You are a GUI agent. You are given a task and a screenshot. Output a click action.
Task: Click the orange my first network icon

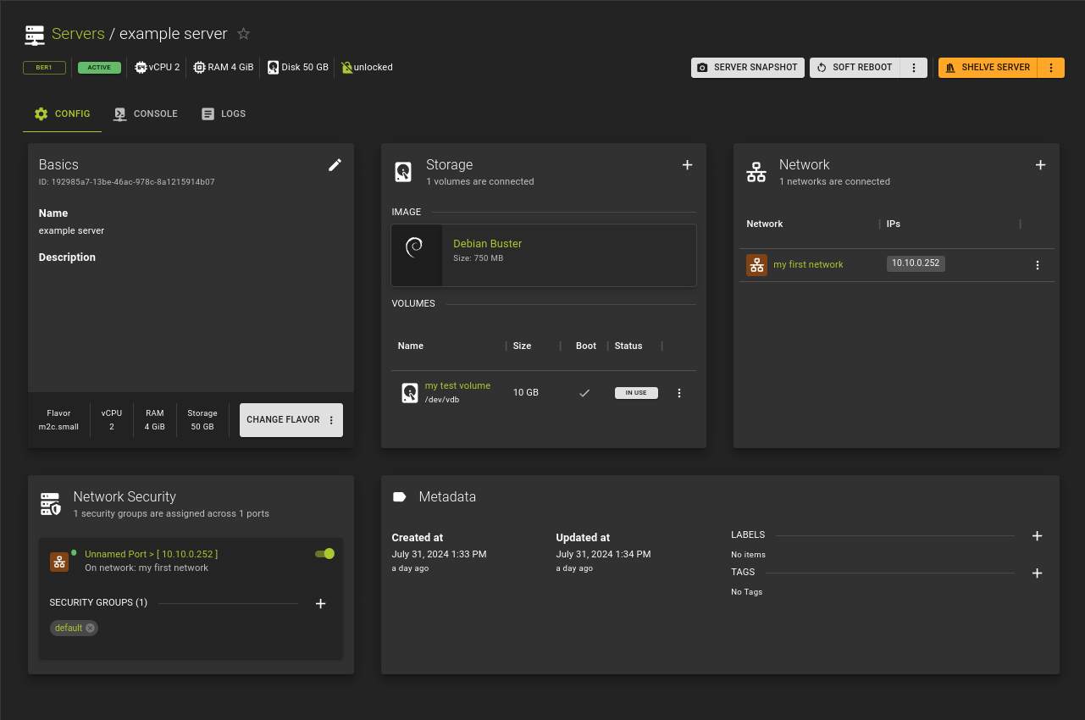pyautogui.click(x=756, y=264)
